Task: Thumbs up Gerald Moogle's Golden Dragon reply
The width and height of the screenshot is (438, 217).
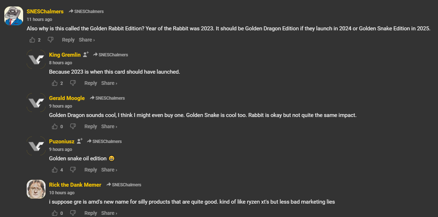Action: pyautogui.click(x=55, y=126)
